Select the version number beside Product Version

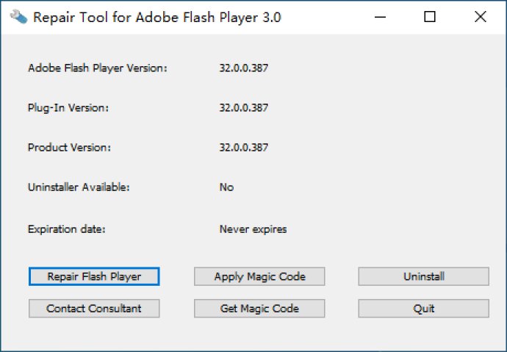[x=243, y=148]
